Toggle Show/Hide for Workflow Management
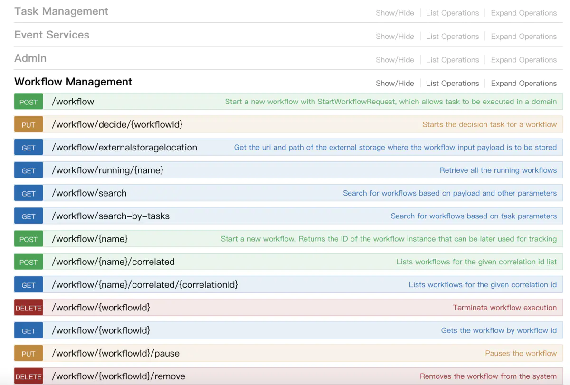This screenshot has width=570, height=385. click(395, 83)
